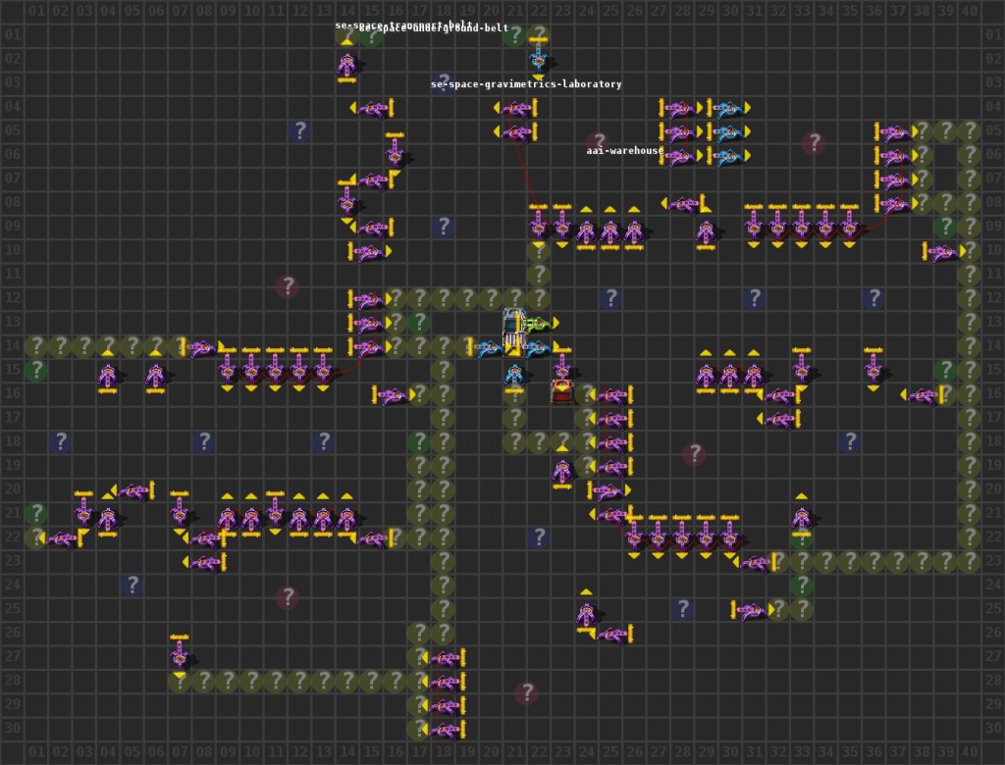Select the blue question mark at column 08, row 18
Screen dimensions: 1005x765
point(203,441)
